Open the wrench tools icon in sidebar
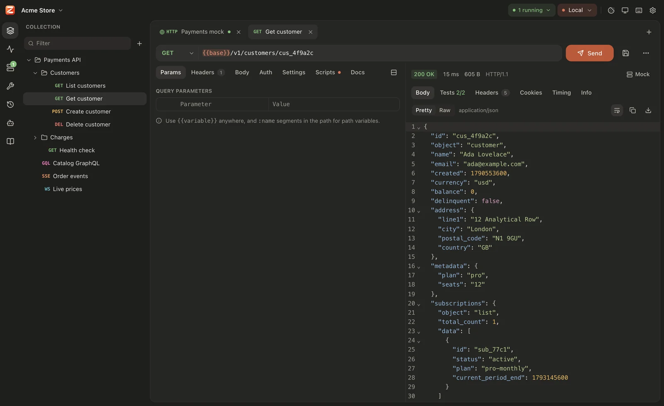 point(10,86)
